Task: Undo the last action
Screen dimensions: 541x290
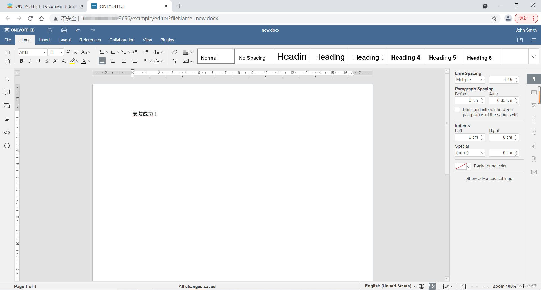Action: (78, 30)
